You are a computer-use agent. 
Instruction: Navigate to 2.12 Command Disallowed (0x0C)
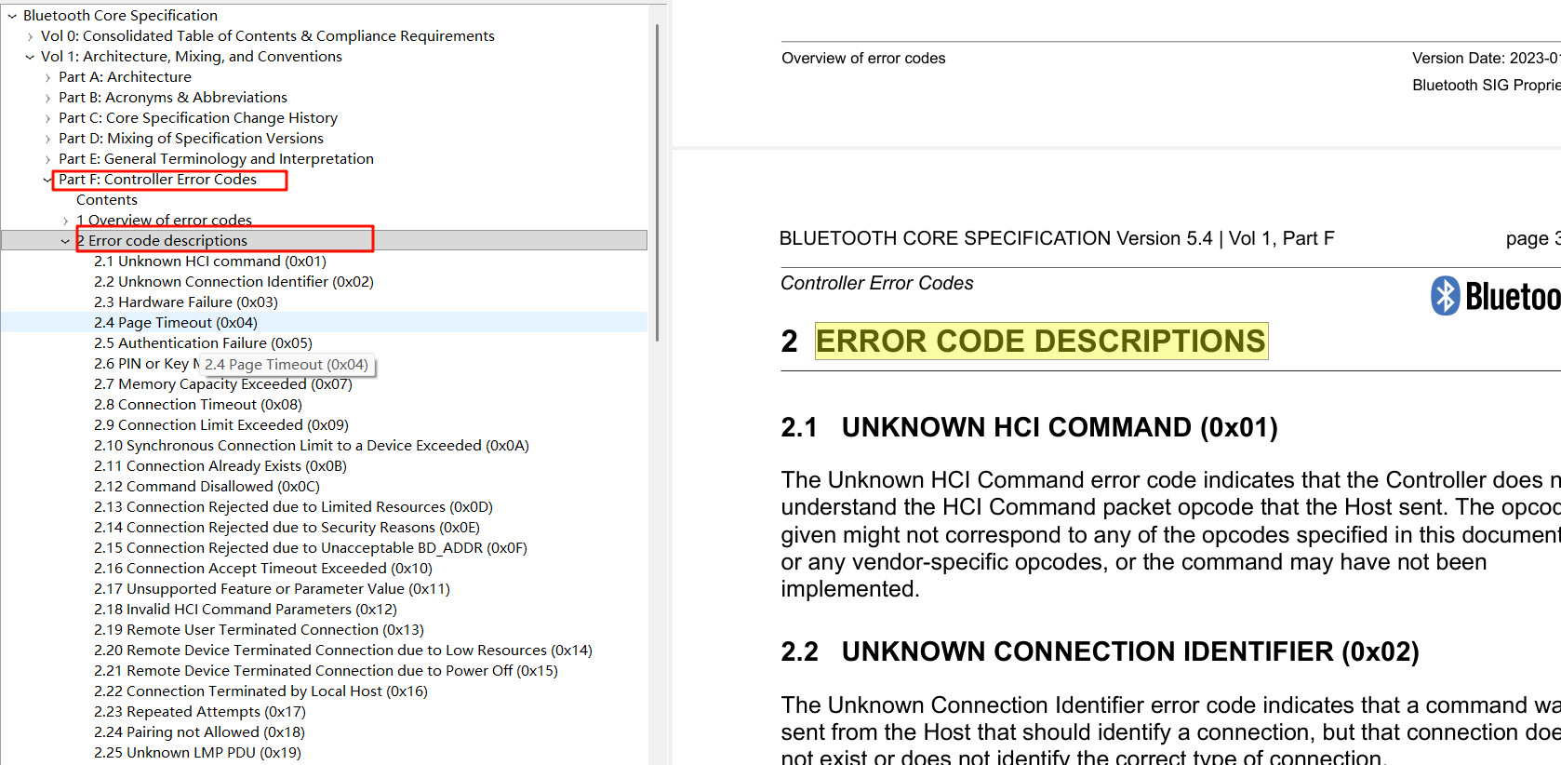[x=207, y=487]
